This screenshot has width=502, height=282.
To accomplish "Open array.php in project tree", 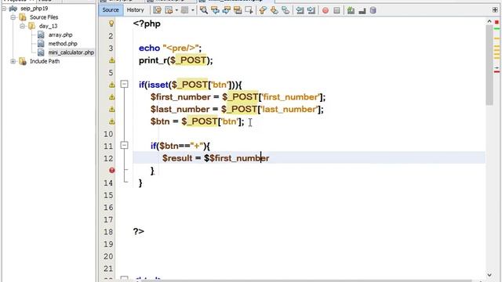I will click(60, 34).
